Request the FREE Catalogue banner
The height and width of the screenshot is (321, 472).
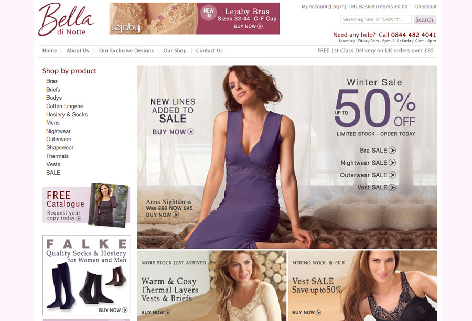86,205
